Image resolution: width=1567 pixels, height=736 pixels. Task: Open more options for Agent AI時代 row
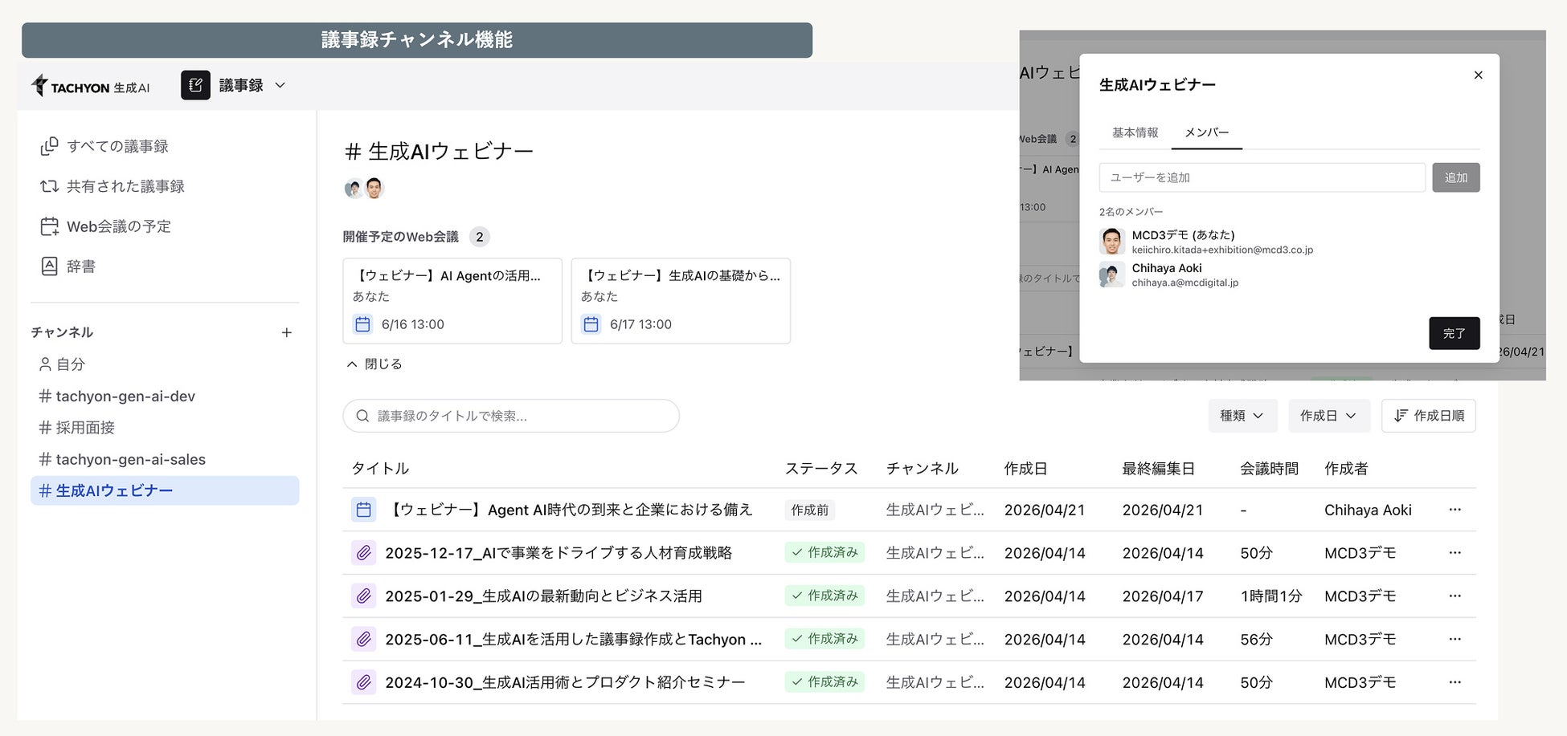[1455, 510]
